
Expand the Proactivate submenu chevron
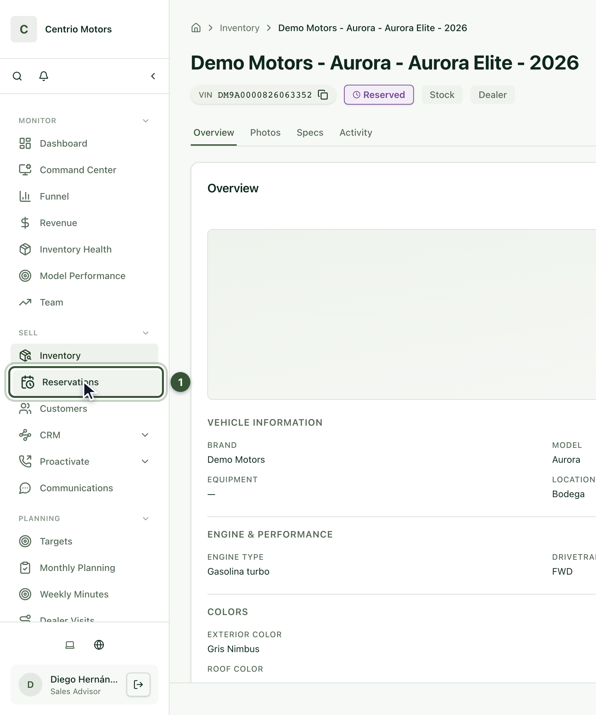(145, 461)
